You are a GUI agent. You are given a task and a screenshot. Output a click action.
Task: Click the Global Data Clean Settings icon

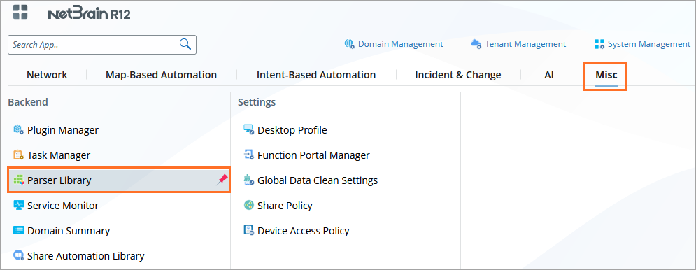point(248,180)
